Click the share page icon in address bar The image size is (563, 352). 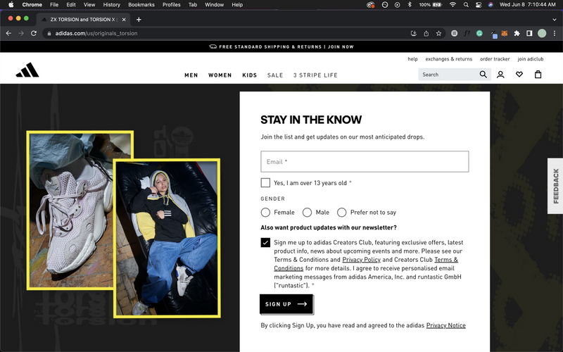click(426, 33)
